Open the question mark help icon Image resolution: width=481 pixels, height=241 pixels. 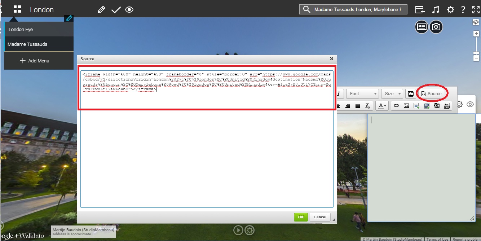coord(463,10)
